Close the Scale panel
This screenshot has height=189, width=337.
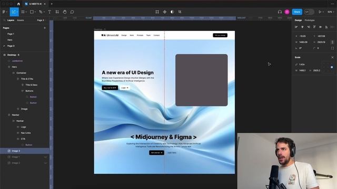coord(332,57)
